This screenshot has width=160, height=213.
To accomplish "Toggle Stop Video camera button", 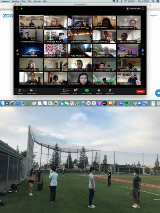I will point(32,90).
